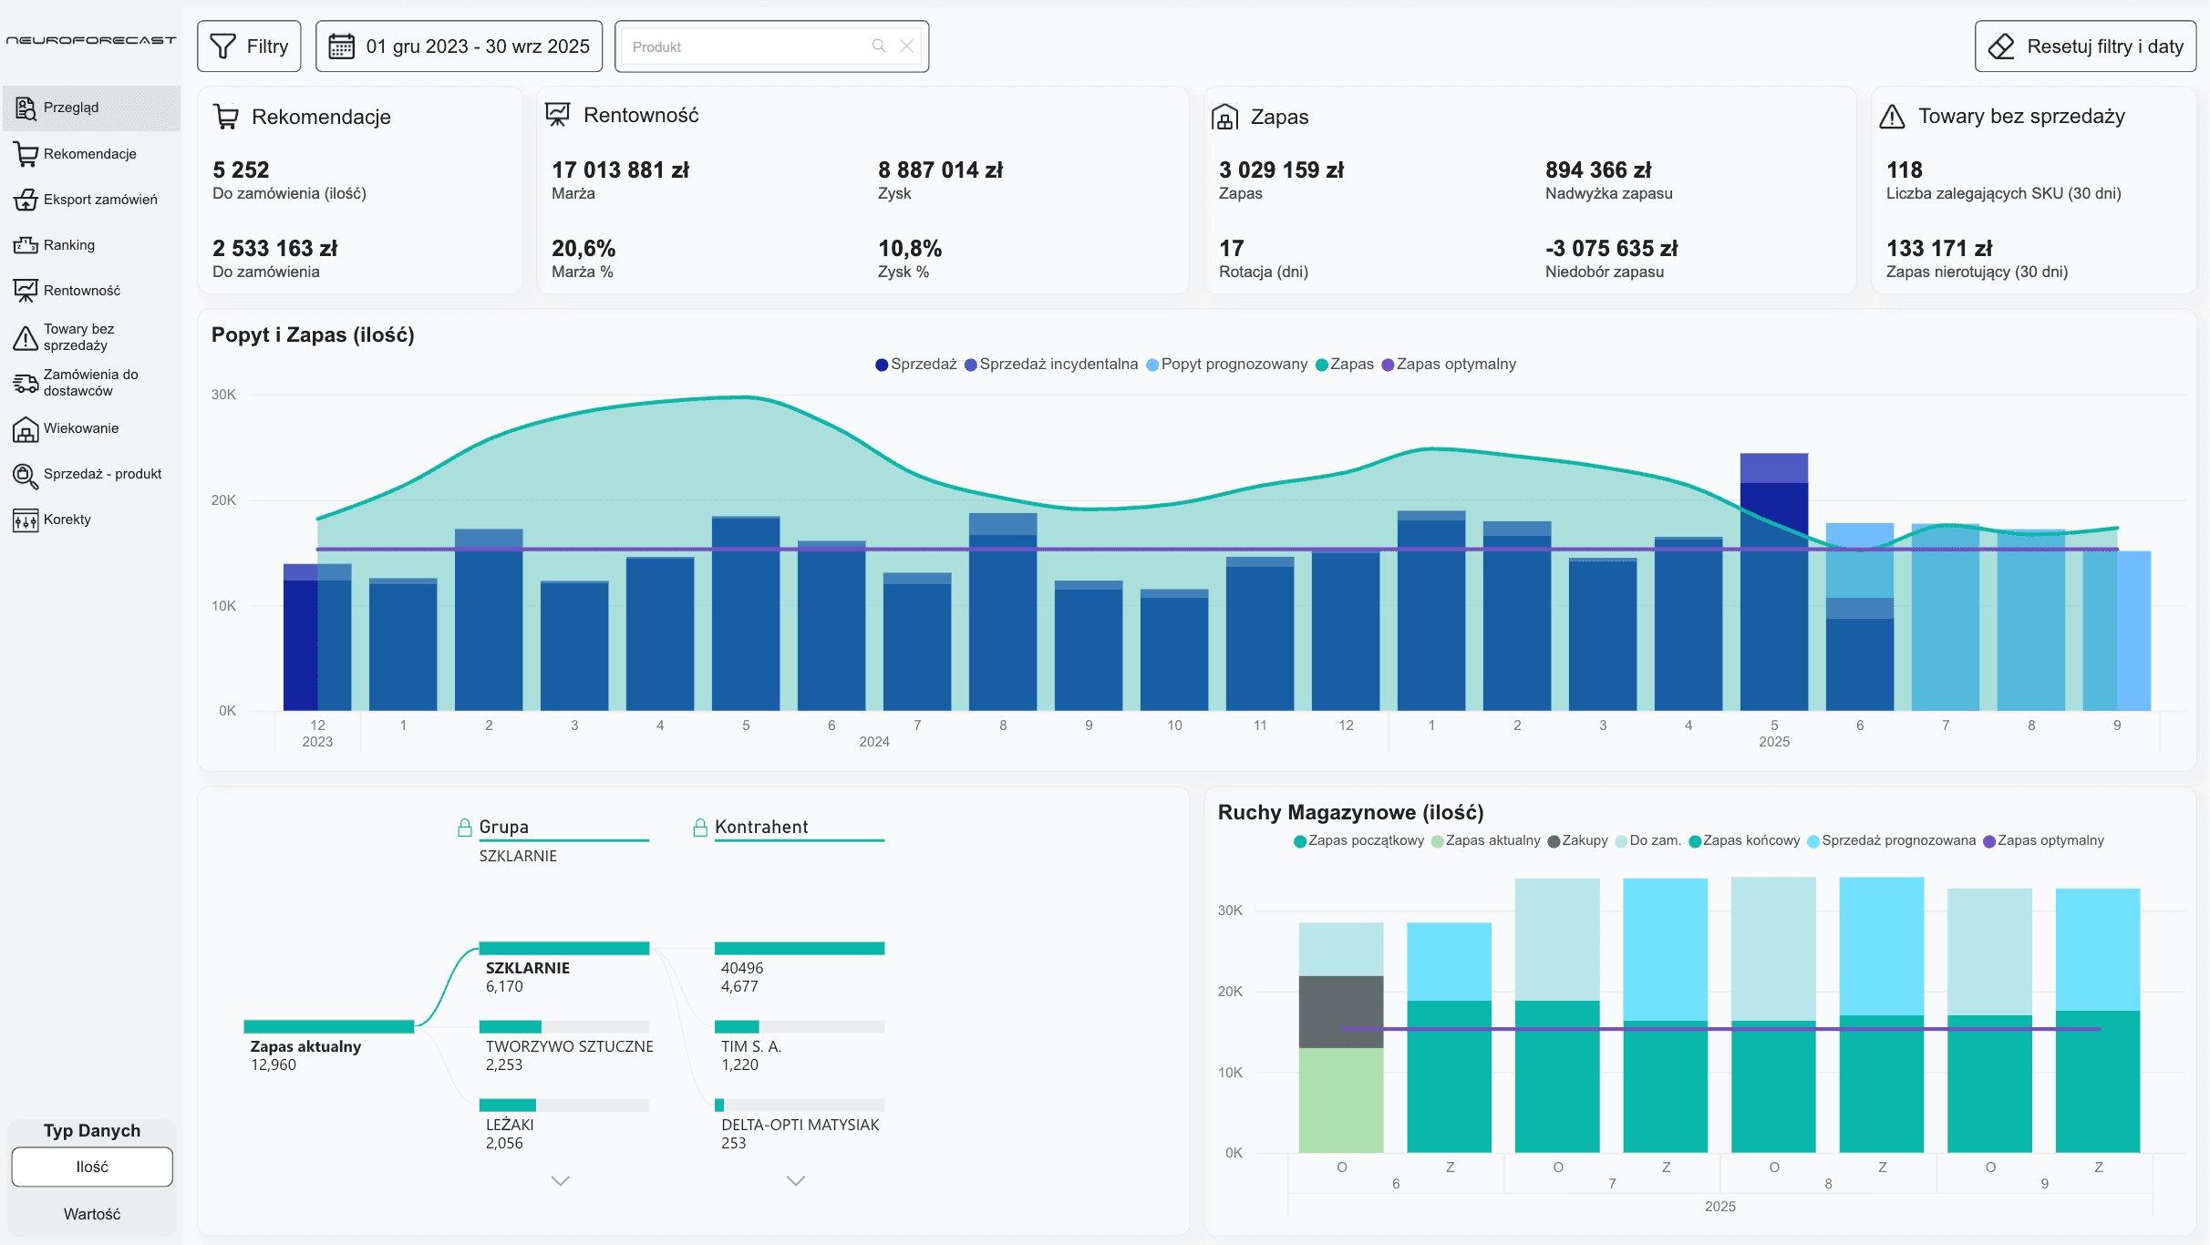Select Wartość data type option
This screenshot has width=2210, height=1245.
pos(92,1214)
